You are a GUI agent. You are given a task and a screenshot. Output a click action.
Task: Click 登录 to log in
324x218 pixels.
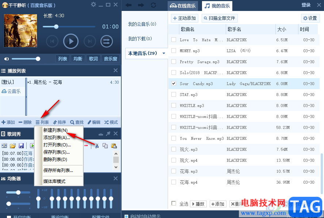pos(306,5)
